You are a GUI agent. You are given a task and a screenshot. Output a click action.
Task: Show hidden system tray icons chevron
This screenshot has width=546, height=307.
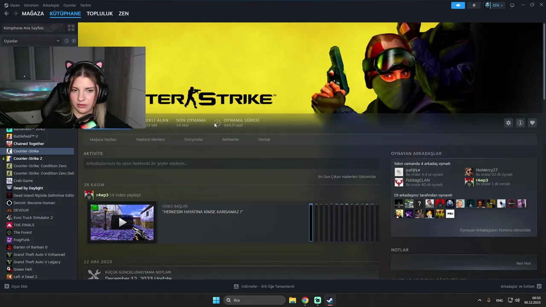pyautogui.click(x=479, y=301)
